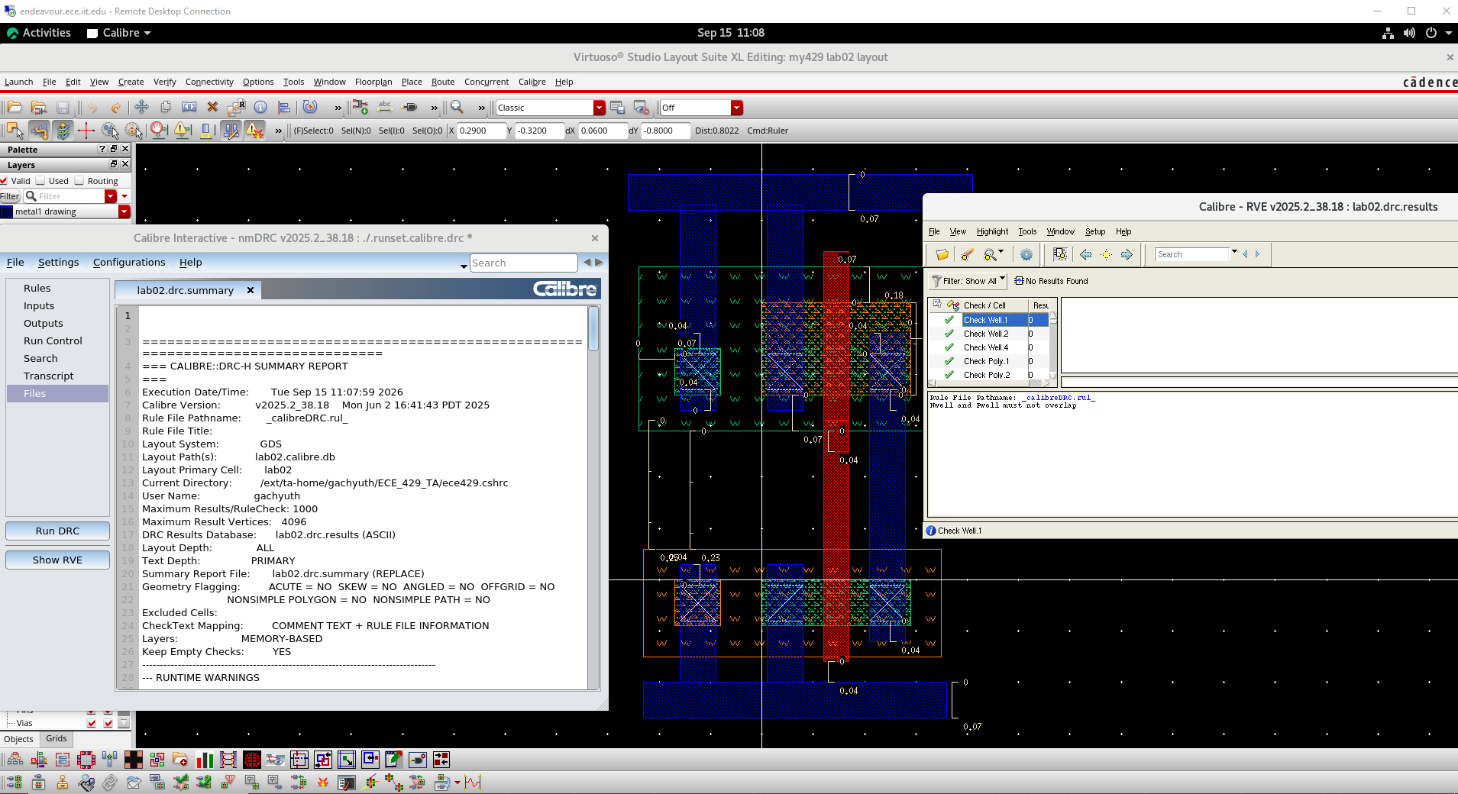The image size is (1458, 794).
Task: Open the Connectivity menu
Action: click(209, 82)
